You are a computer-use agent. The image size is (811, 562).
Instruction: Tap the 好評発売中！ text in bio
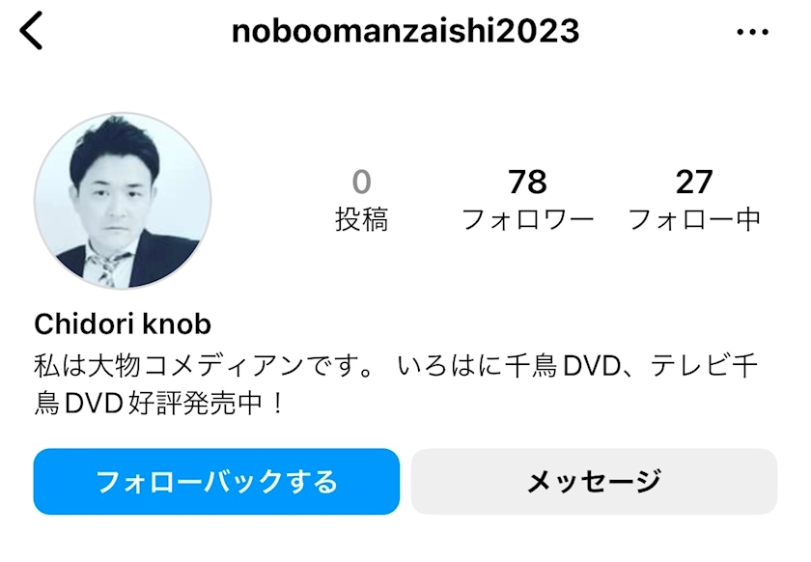click(x=206, y=404)
